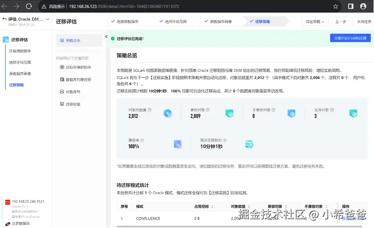Click the 兼容率 percent icon
This screenshot has width=374, height=228.
click(x=178, y=144)
